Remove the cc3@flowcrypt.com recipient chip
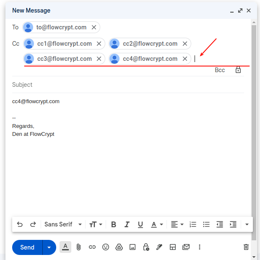The width and height of the screenshot is (260, 260). [x=99, y=59]
